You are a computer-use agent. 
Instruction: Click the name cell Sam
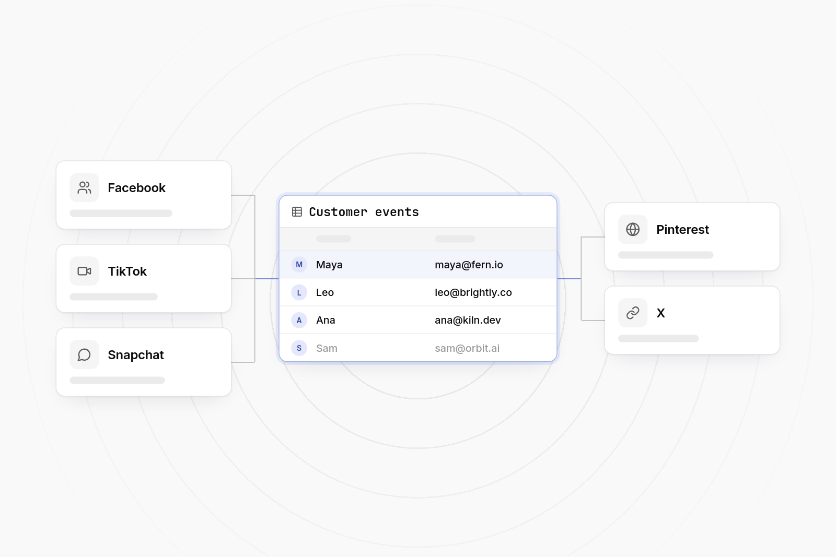pyautogui.click(x=327, y=348)
